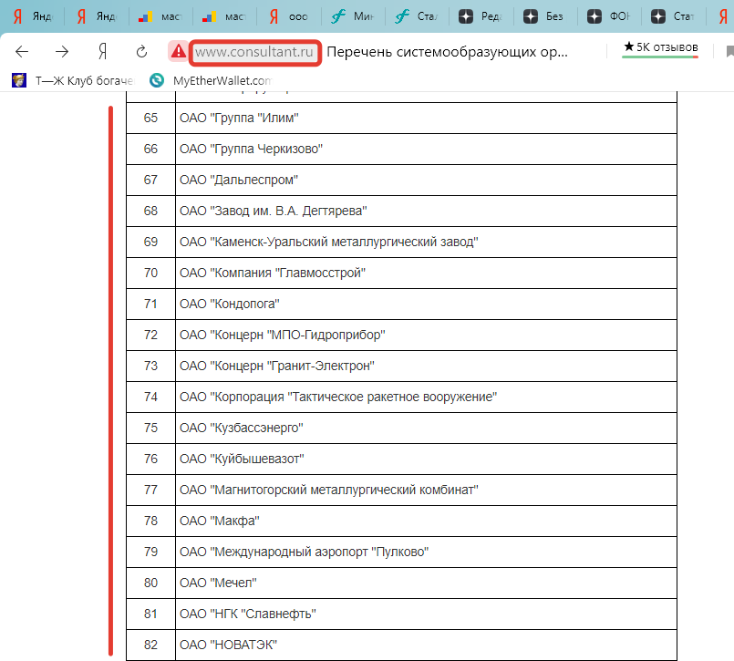Viewport: 734px width, 661px height.
Task: Select row number 70 cell
Action: coord(150,273)
